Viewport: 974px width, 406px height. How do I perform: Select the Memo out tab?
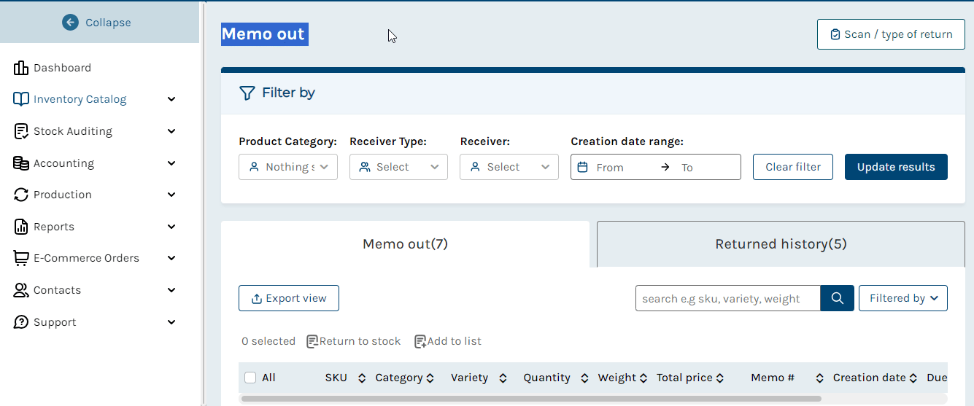405,244
